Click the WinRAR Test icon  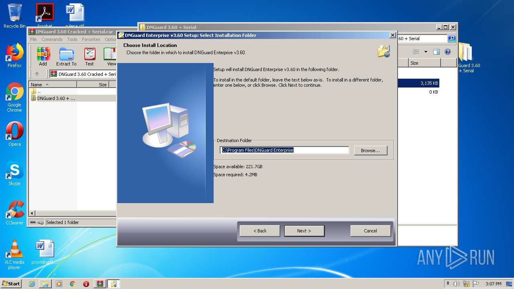click(90, 57)
